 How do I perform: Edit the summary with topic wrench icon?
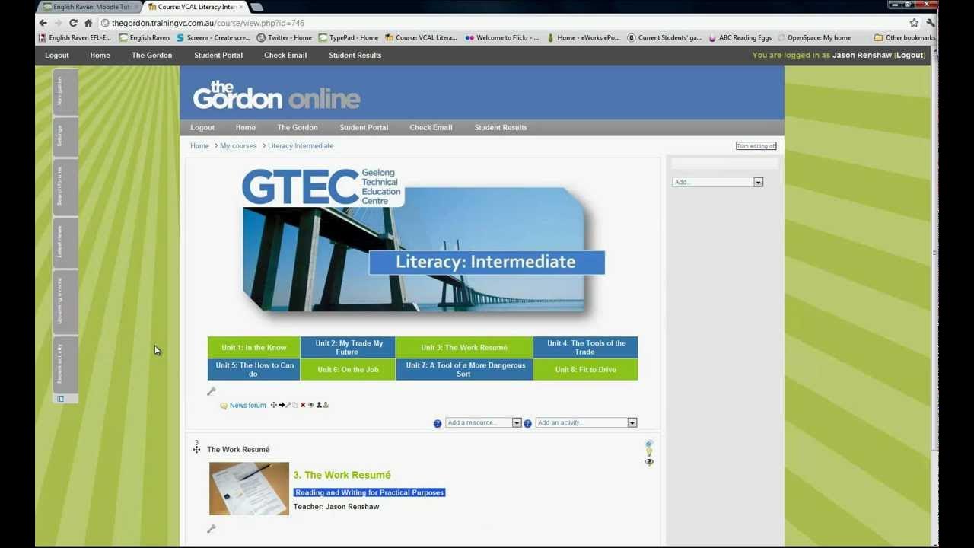click(x=212, y=391)
